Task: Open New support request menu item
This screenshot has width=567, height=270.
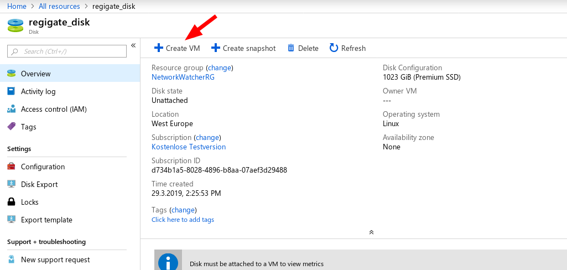Action: [70, 259]
